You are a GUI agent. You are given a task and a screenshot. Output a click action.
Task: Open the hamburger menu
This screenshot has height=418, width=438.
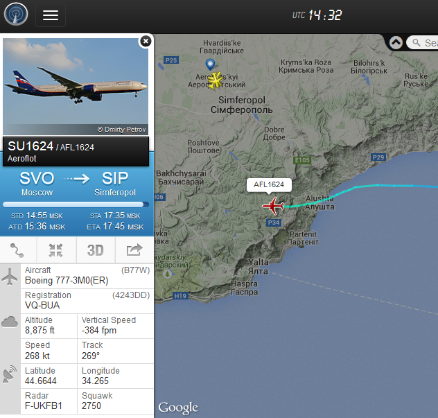51,15
